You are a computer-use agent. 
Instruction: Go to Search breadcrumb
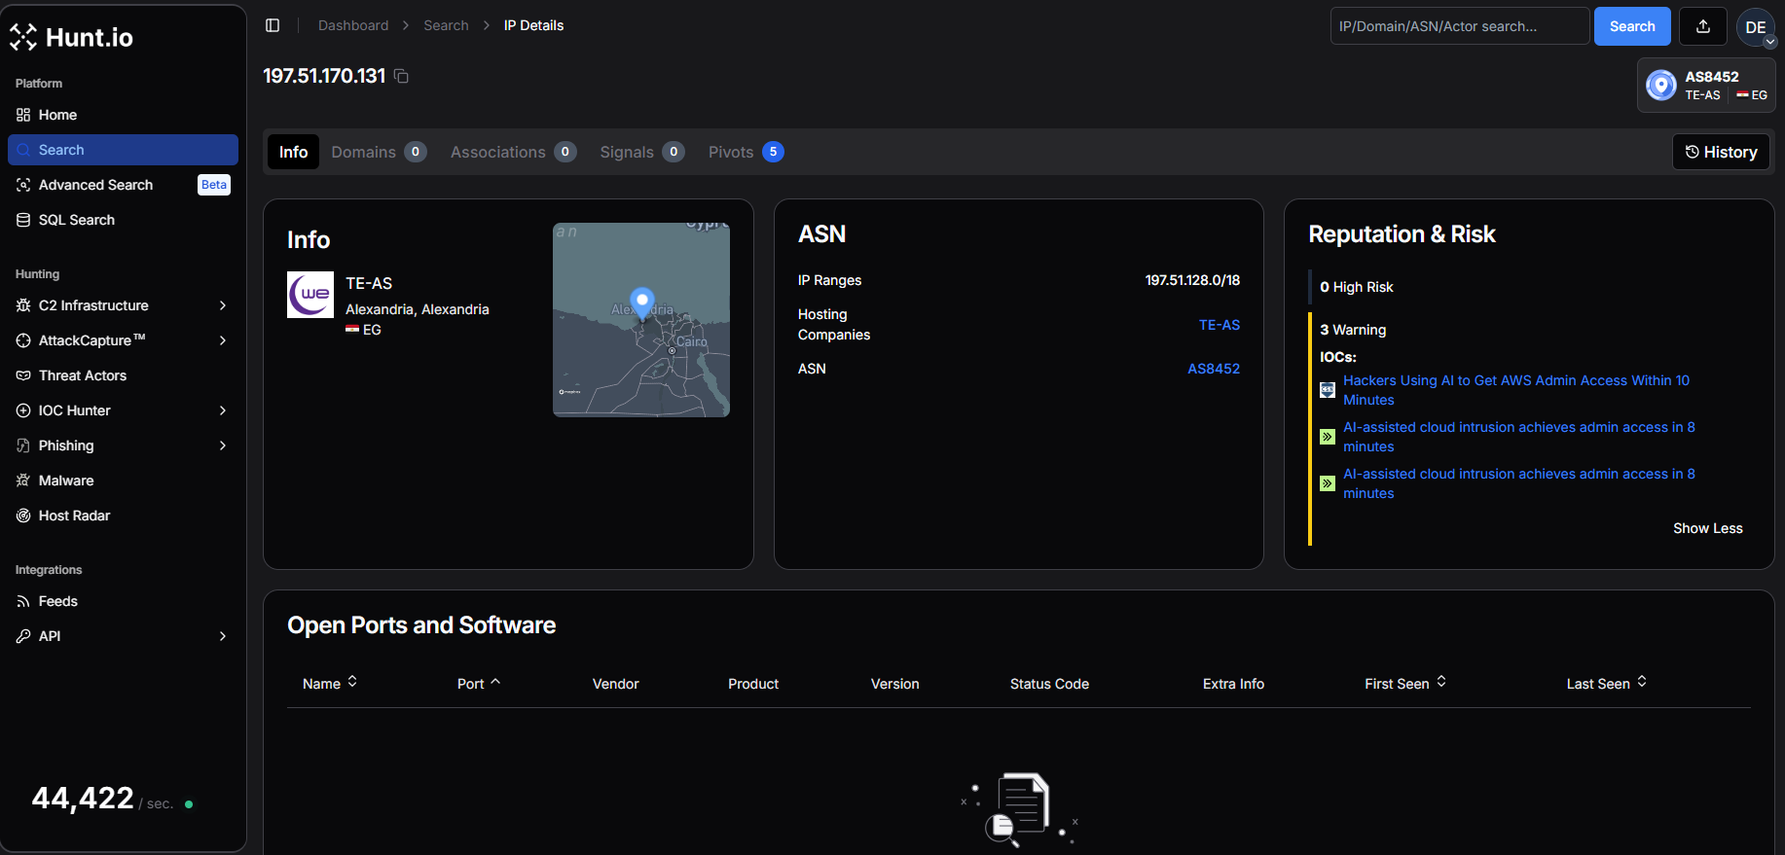pos(446,25)
